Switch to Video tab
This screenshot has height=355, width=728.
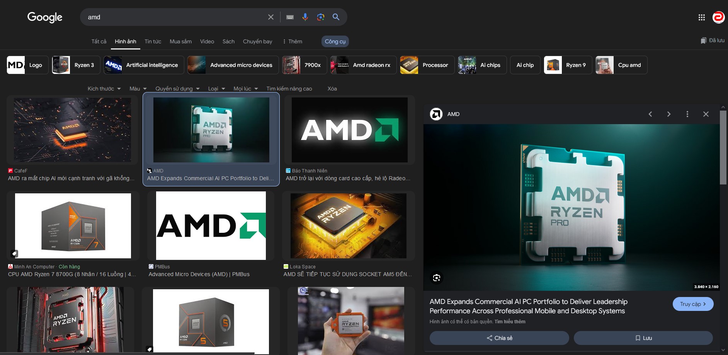[x=207, y=41]
